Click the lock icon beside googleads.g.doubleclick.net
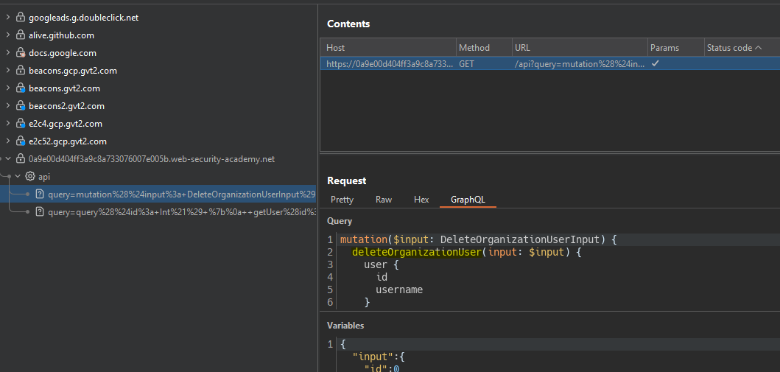This screenshot has height=372, width=780. click(x=21, y=17)
